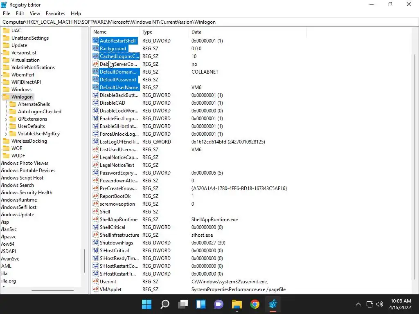
Task: Select the scremoveoption value
Action: click(x=117, y=204)
